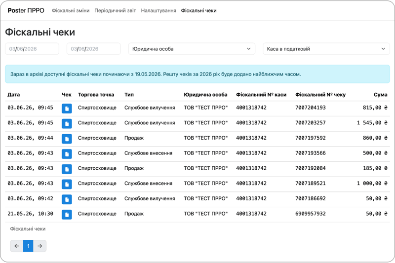Open receipt icon for check 6909957932
The height and width of the screenshot is (263, 395).
67,215
